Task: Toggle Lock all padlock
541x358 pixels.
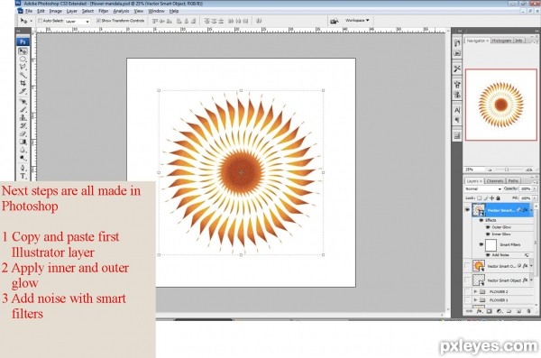Action: coord(498,197)
